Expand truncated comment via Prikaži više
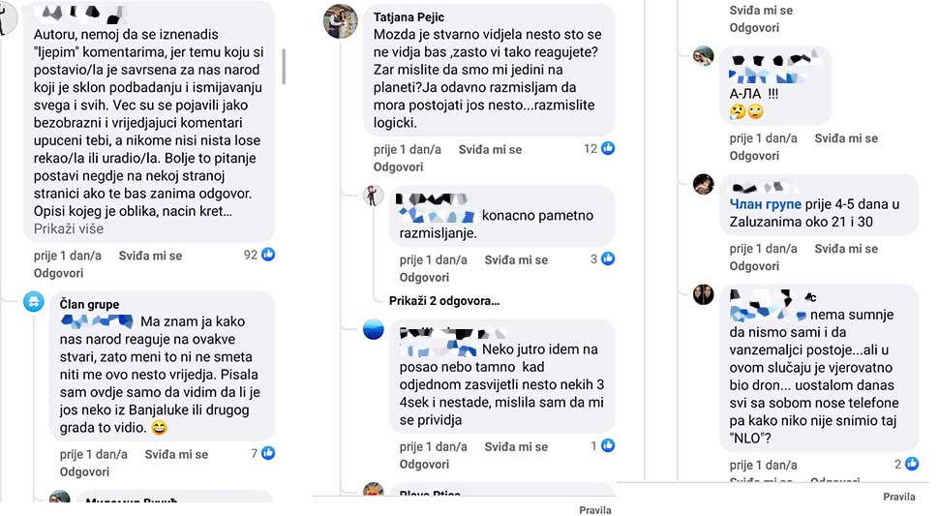 (x=69, y=228)
